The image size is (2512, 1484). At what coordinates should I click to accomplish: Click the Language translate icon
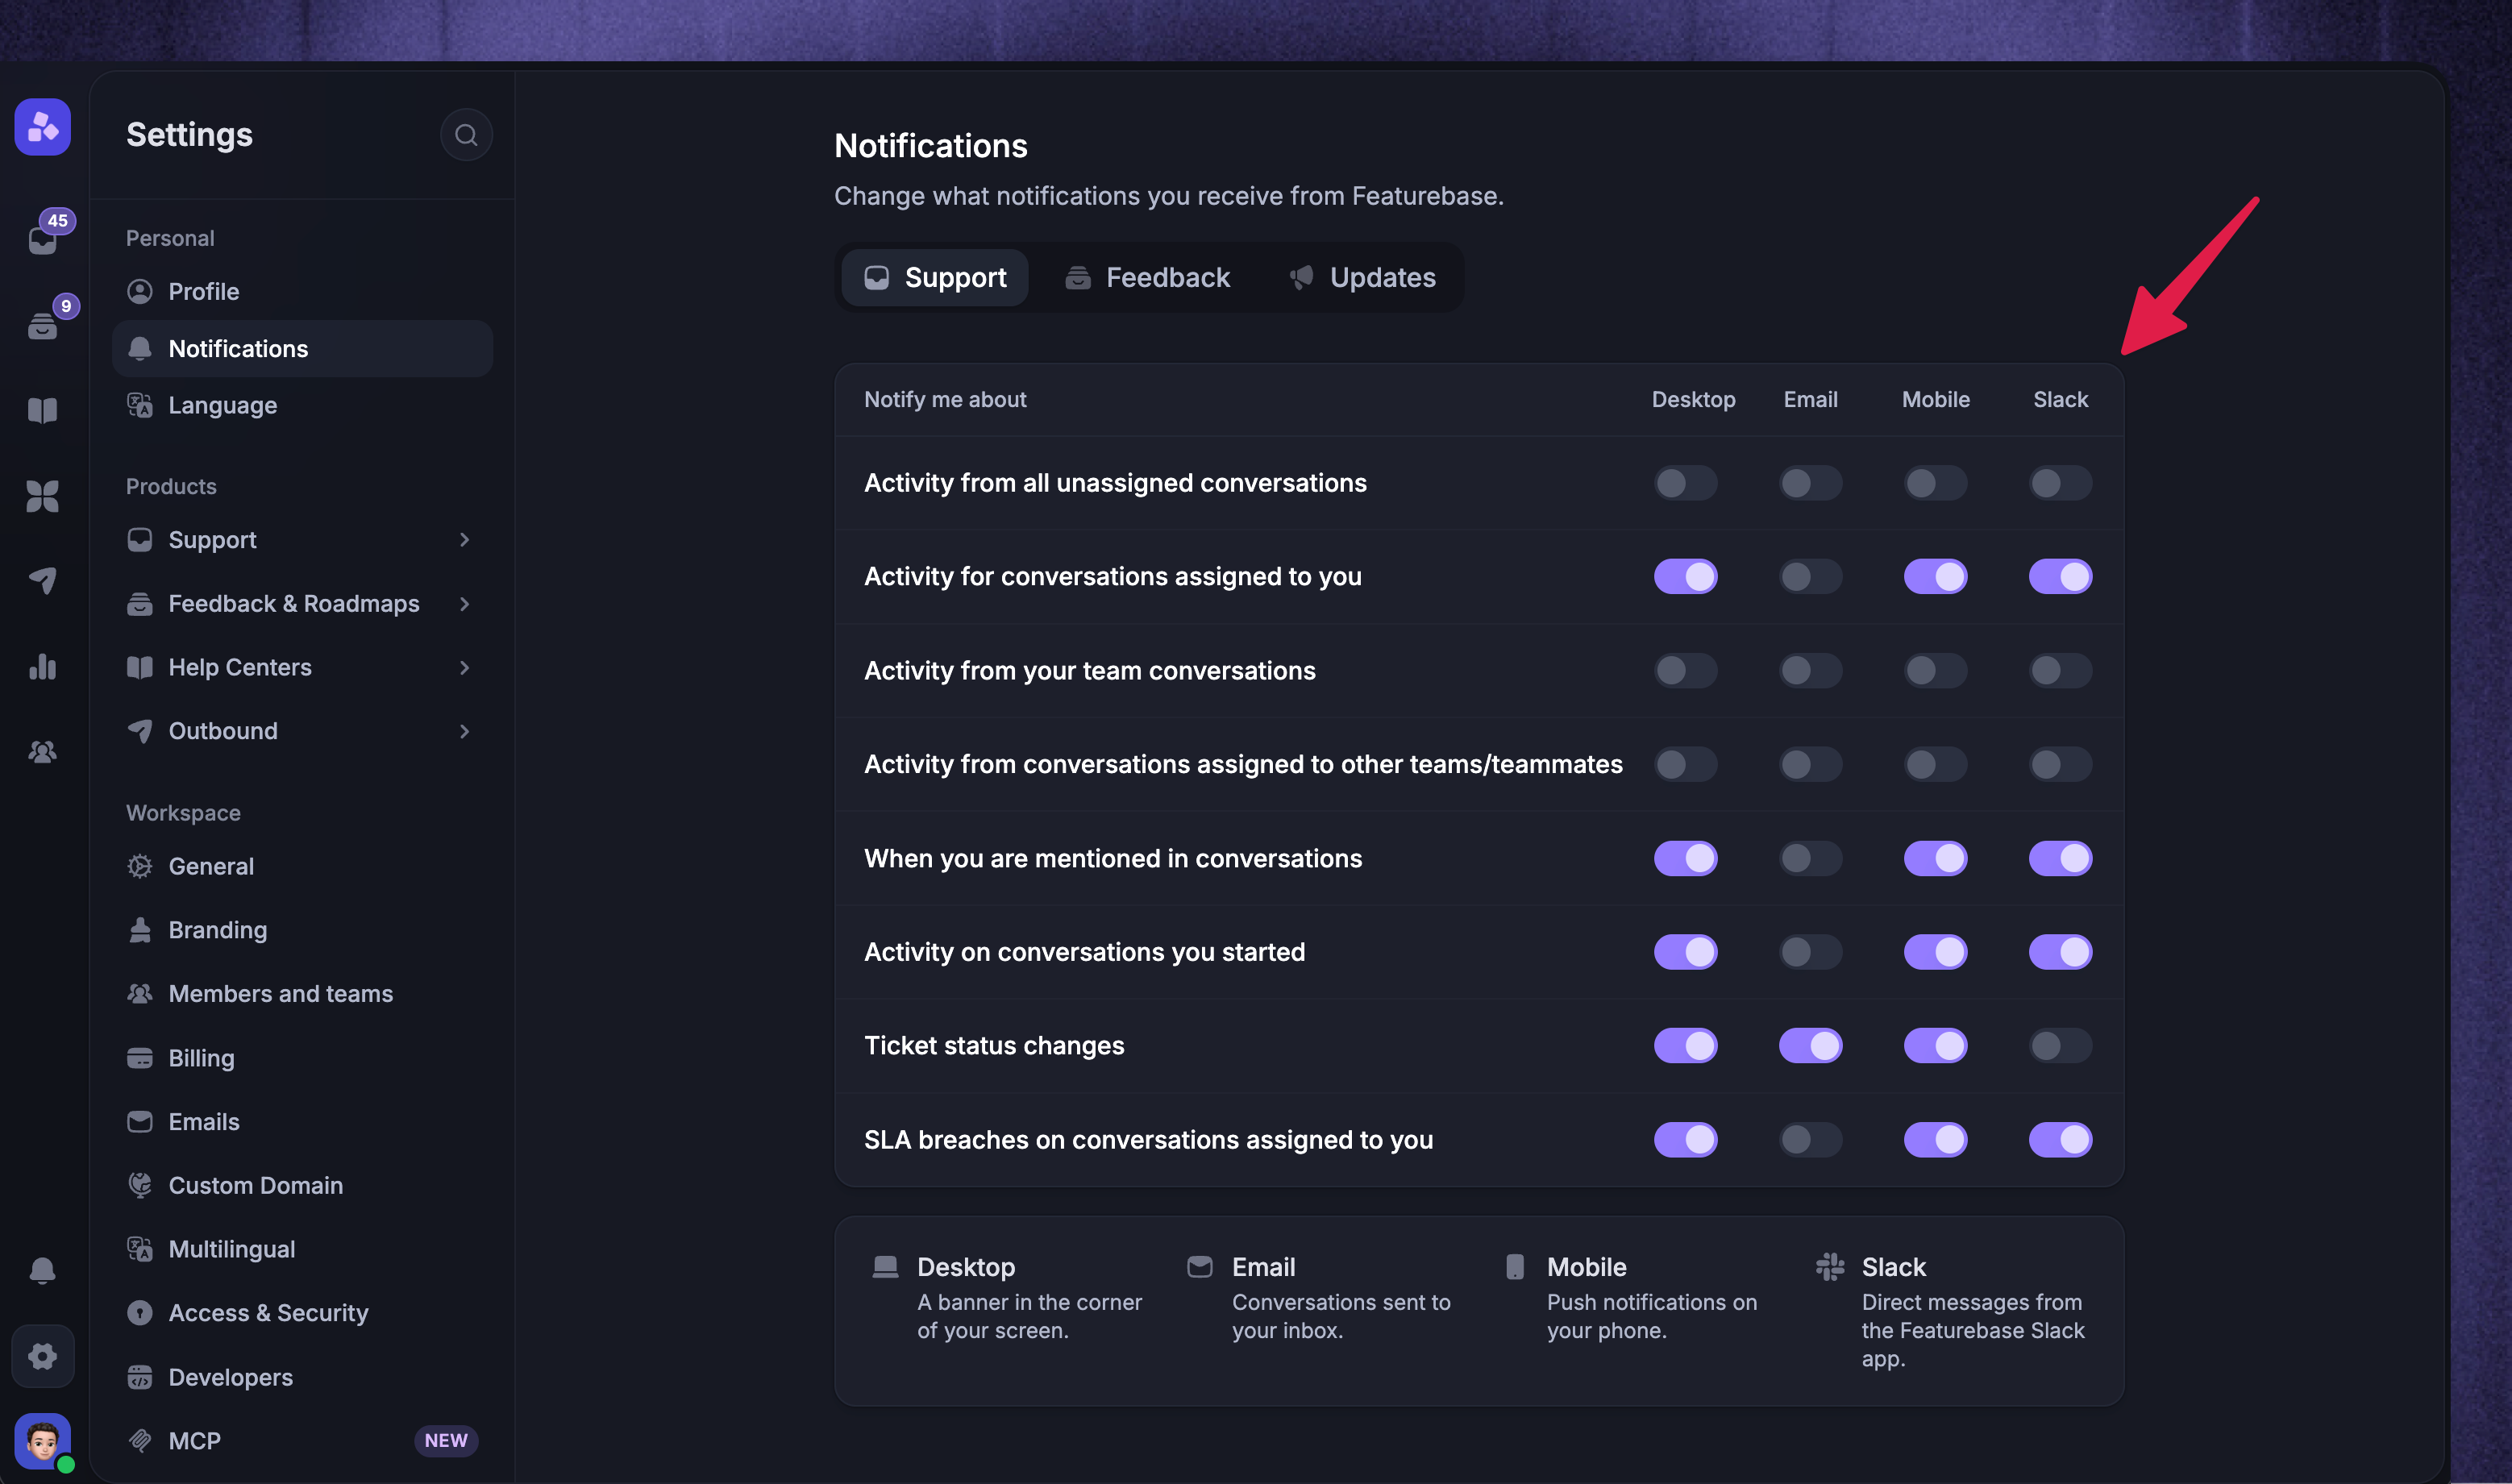coord(140,405)
